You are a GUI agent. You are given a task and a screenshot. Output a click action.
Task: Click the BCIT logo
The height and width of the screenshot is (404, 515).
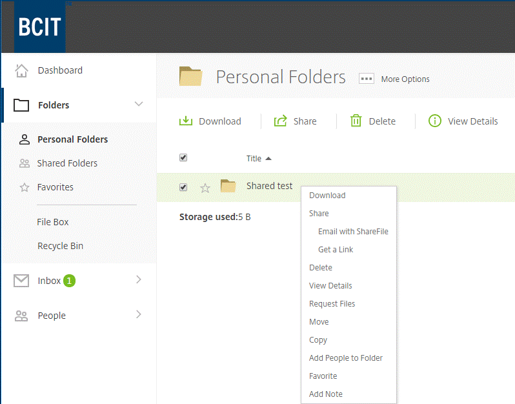(x=40, y=26)
